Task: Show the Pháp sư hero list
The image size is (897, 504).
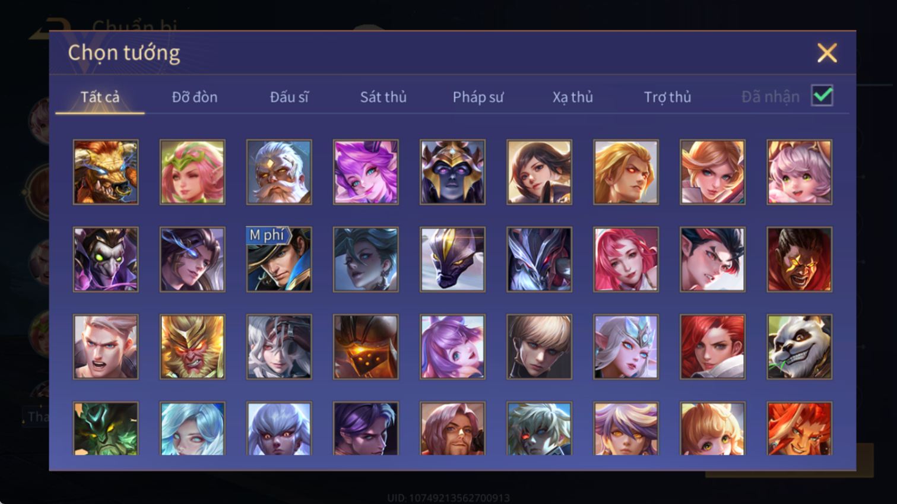Action: click(478, 97)
